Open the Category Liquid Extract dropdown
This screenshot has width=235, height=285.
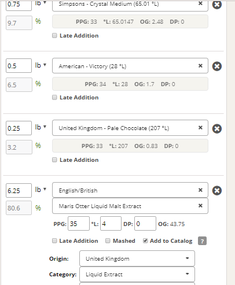click(137, 274)
